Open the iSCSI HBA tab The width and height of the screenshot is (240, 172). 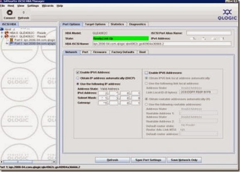tap(9, 24)
